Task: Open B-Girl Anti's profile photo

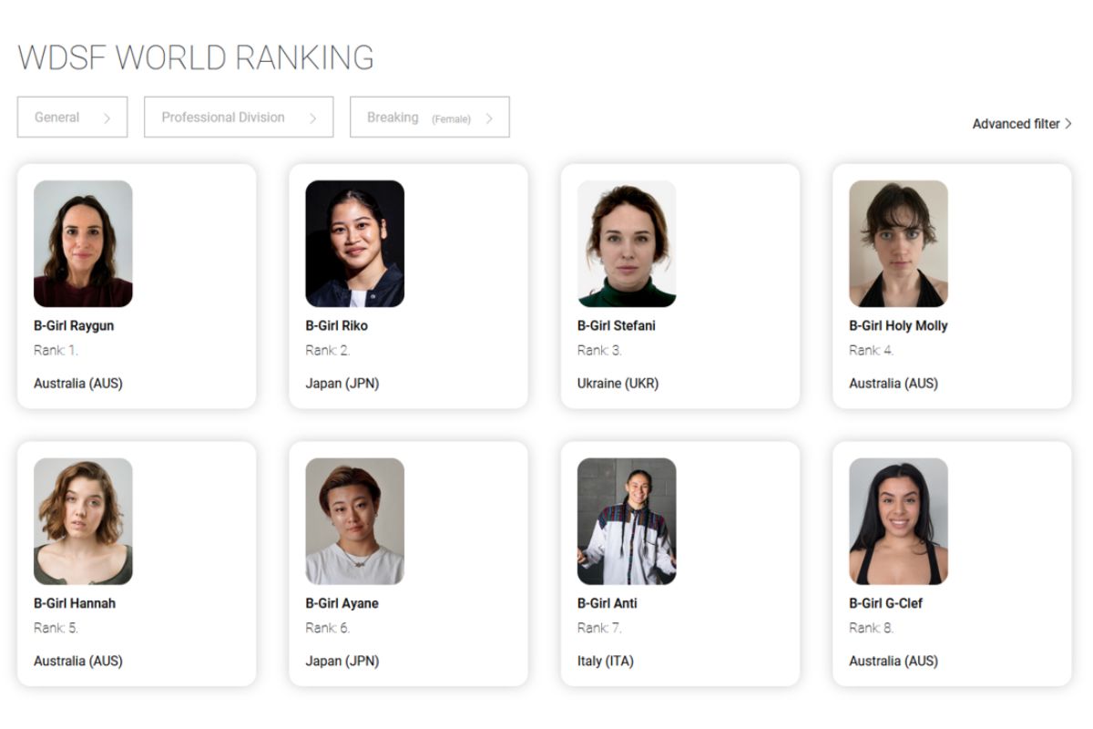Action: (627, 521)
